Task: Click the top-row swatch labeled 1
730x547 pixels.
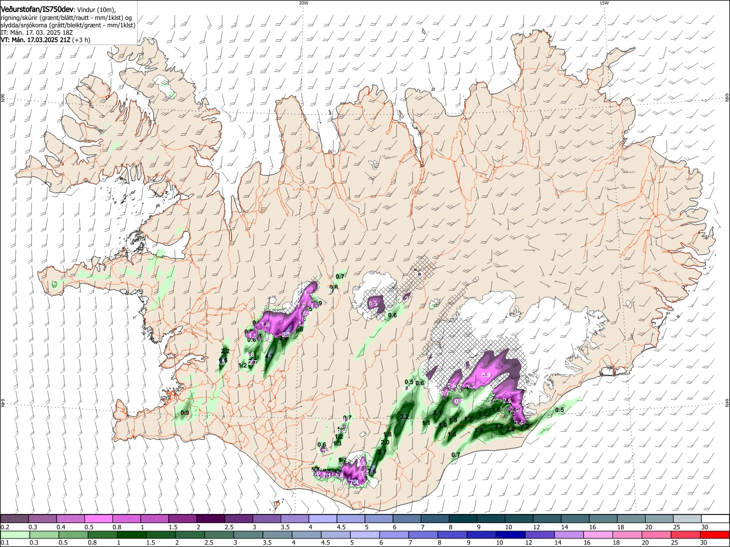Action: pyautogui.click(x=154, y=519)
